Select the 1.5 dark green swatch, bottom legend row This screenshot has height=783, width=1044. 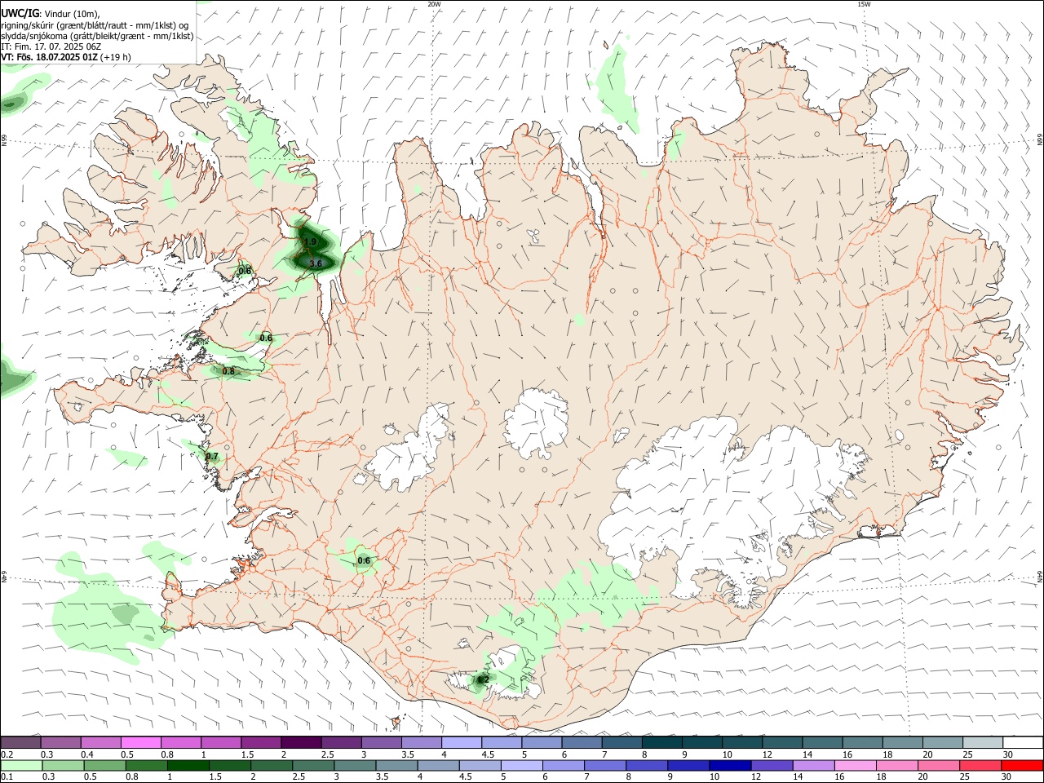pyautogui.click(x=228, y=765)
